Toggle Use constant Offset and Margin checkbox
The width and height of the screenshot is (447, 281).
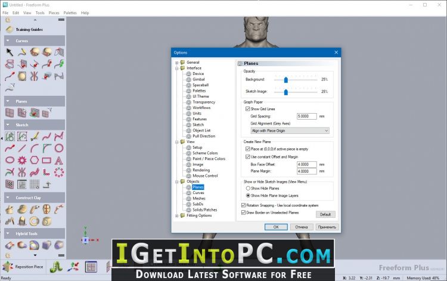point(247,157)
